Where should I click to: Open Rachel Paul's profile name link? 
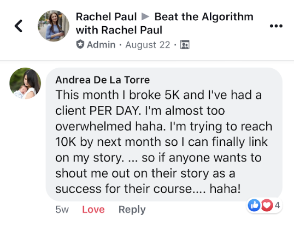[x=107, y=17]
